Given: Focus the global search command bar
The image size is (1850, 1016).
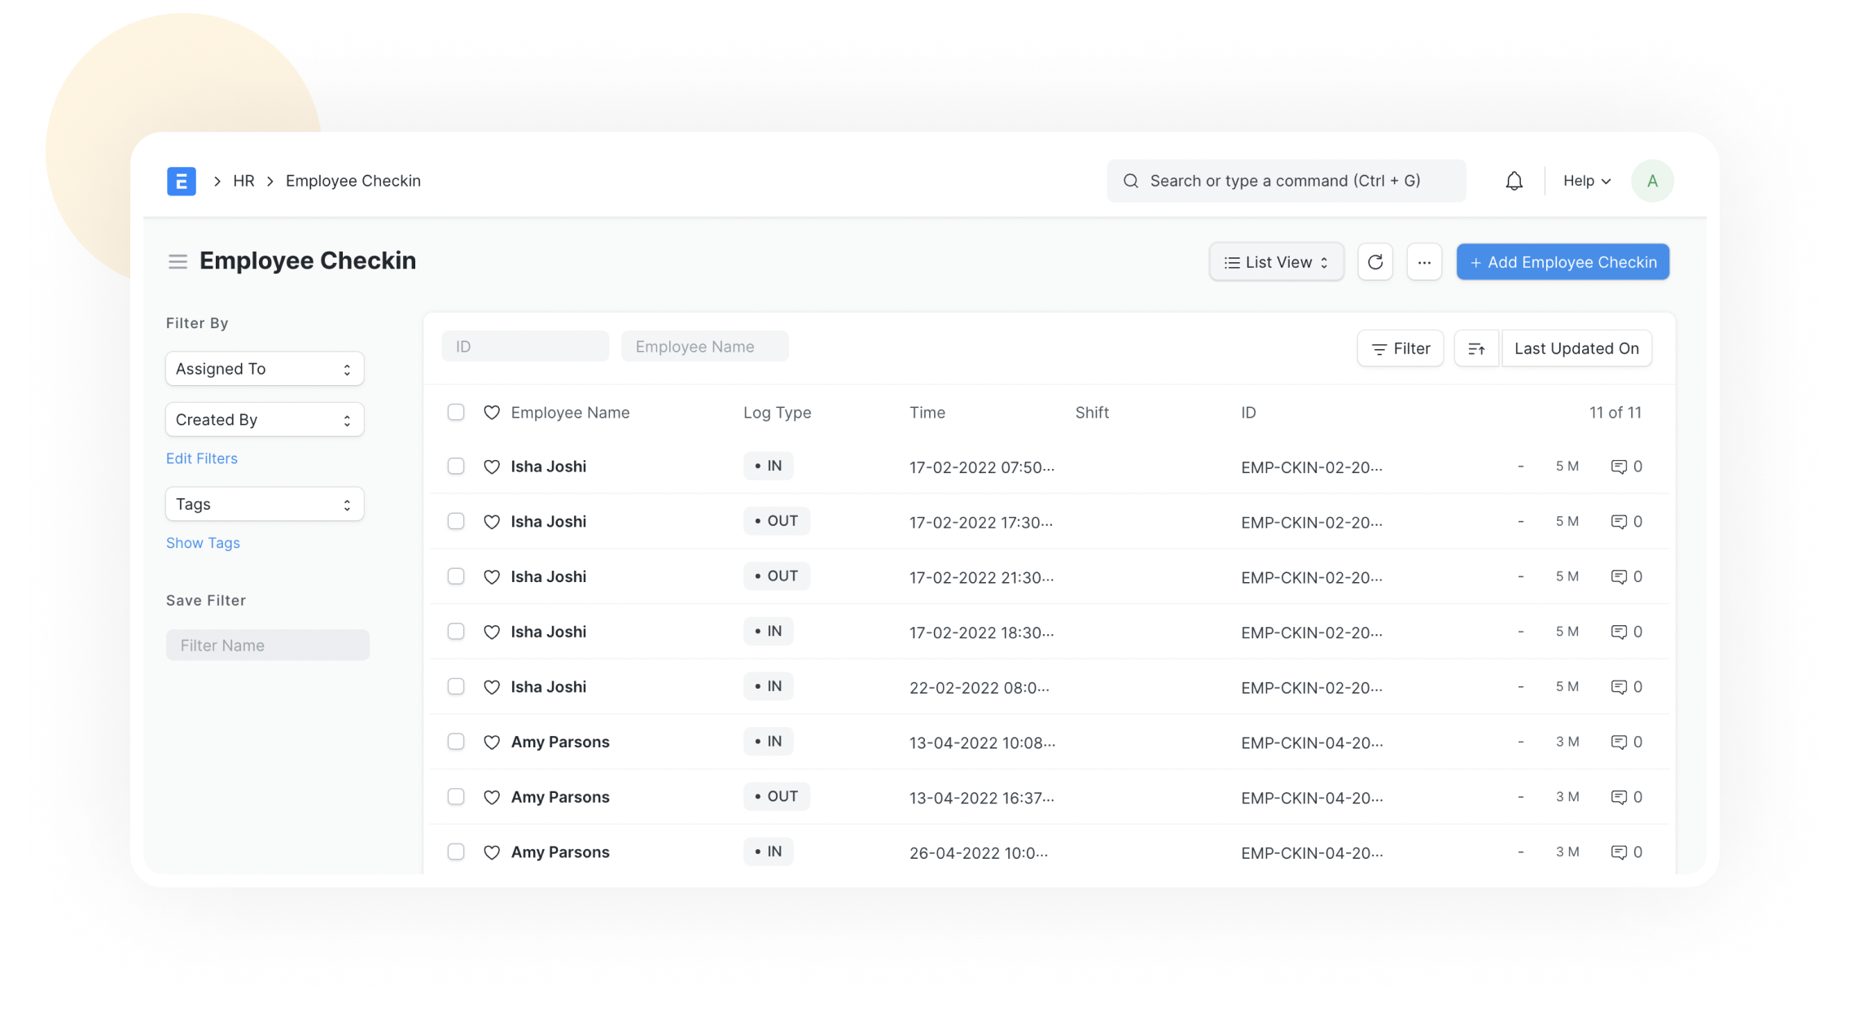Looking at the screenshot, I should [1287, 181].
